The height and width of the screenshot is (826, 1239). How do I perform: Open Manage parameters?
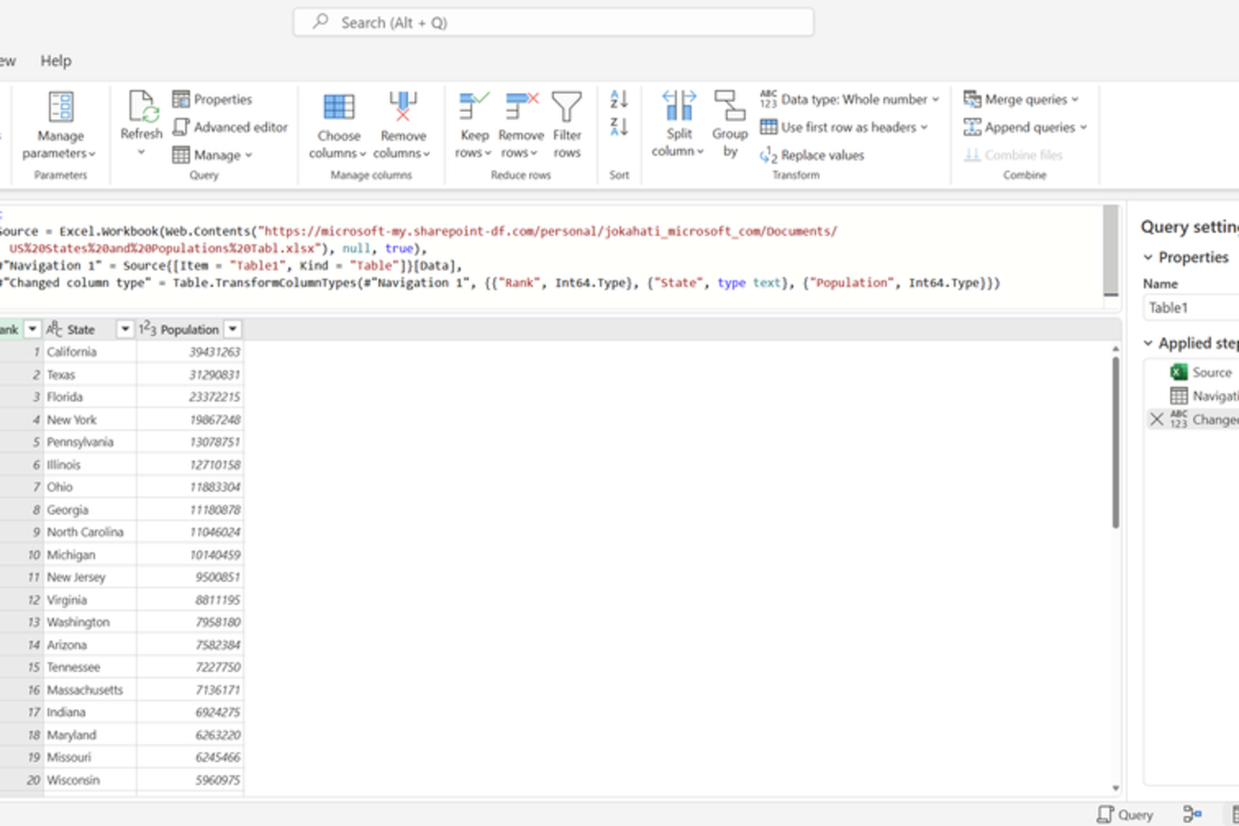60,126
